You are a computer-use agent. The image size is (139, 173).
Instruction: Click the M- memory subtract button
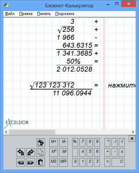64,143
